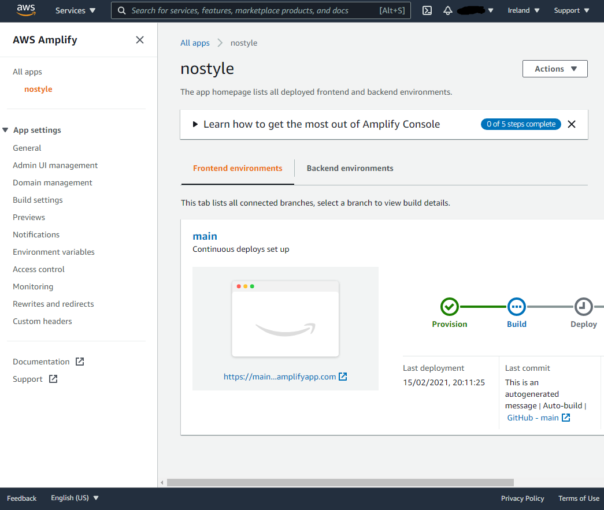Click the All apps breadcrumb link
This screenshot has width=604, height=510.
[195, 43]
